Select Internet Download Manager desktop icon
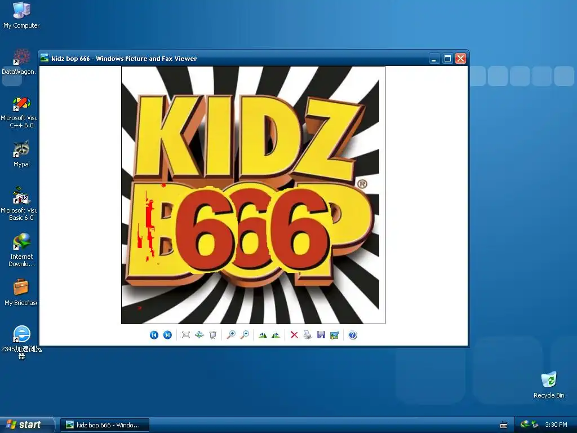577x433 pixels. pos(21,250)
